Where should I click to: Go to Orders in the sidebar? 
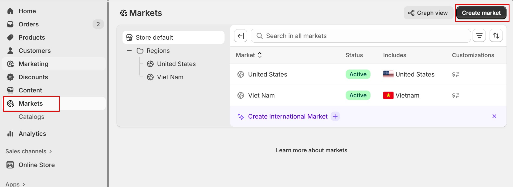click(x=29, y=24)
